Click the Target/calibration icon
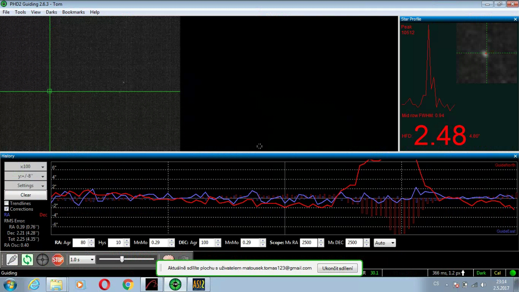519x292 pixels. click(x=42, y=260)
